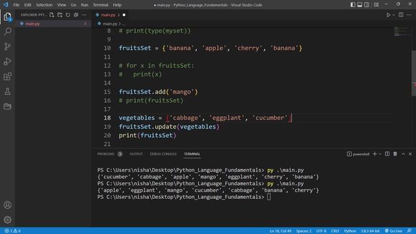Open the Run menu

[84, 5]
